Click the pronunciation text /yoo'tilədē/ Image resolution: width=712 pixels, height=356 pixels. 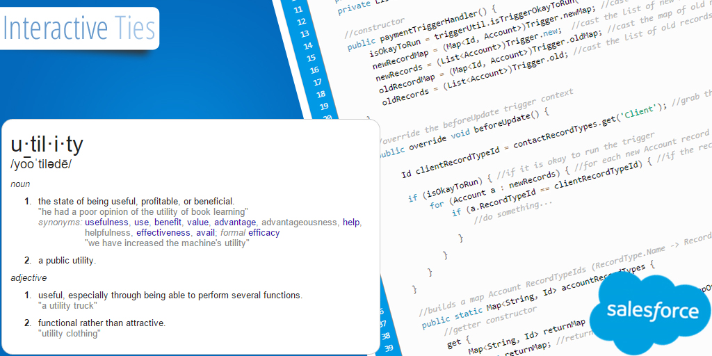click(41, 165)
